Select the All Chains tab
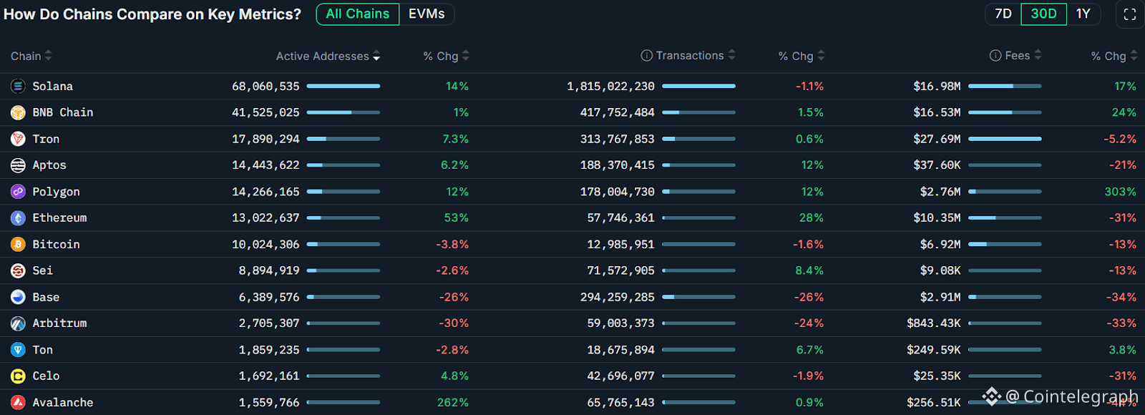Screen dimensions: 1145x415 (x=358, y=14)
